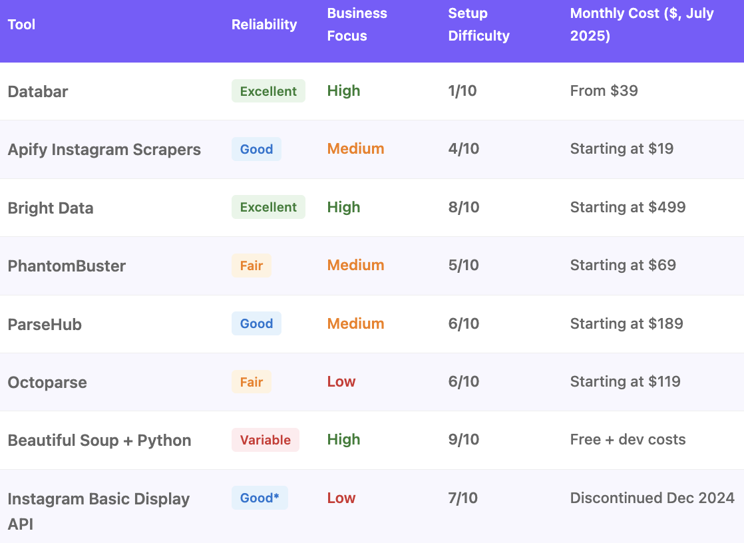Click ParseHub's Medium business focus
The width and height of the screenshot is (744, 543).
tap(355, 323)
